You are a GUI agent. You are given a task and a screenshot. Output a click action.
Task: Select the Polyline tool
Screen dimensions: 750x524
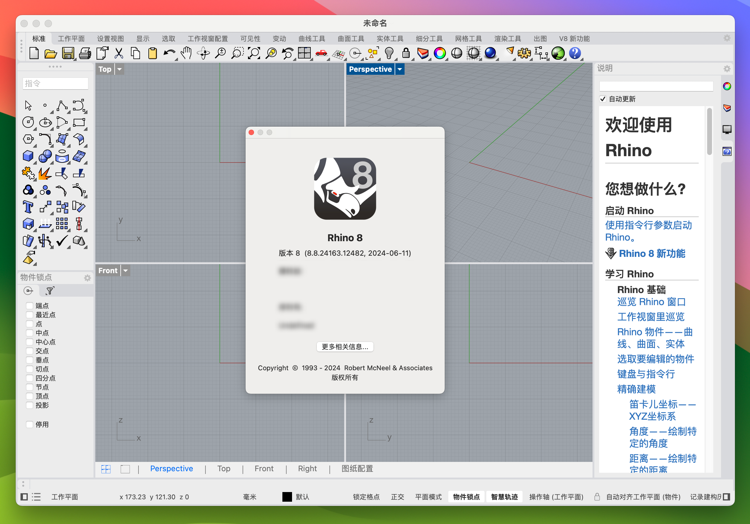click(62, 106)
